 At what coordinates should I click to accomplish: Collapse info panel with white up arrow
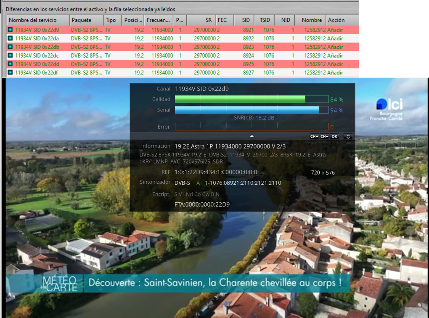point(252,136)
